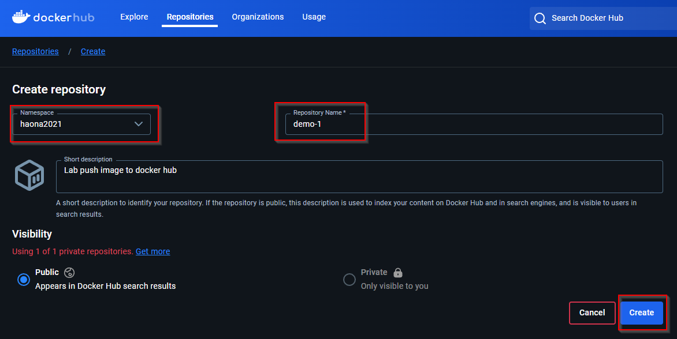This screenshot has width=677, height=339.
Task: Click the repository cube icon
Action: [x=29, y=175]
